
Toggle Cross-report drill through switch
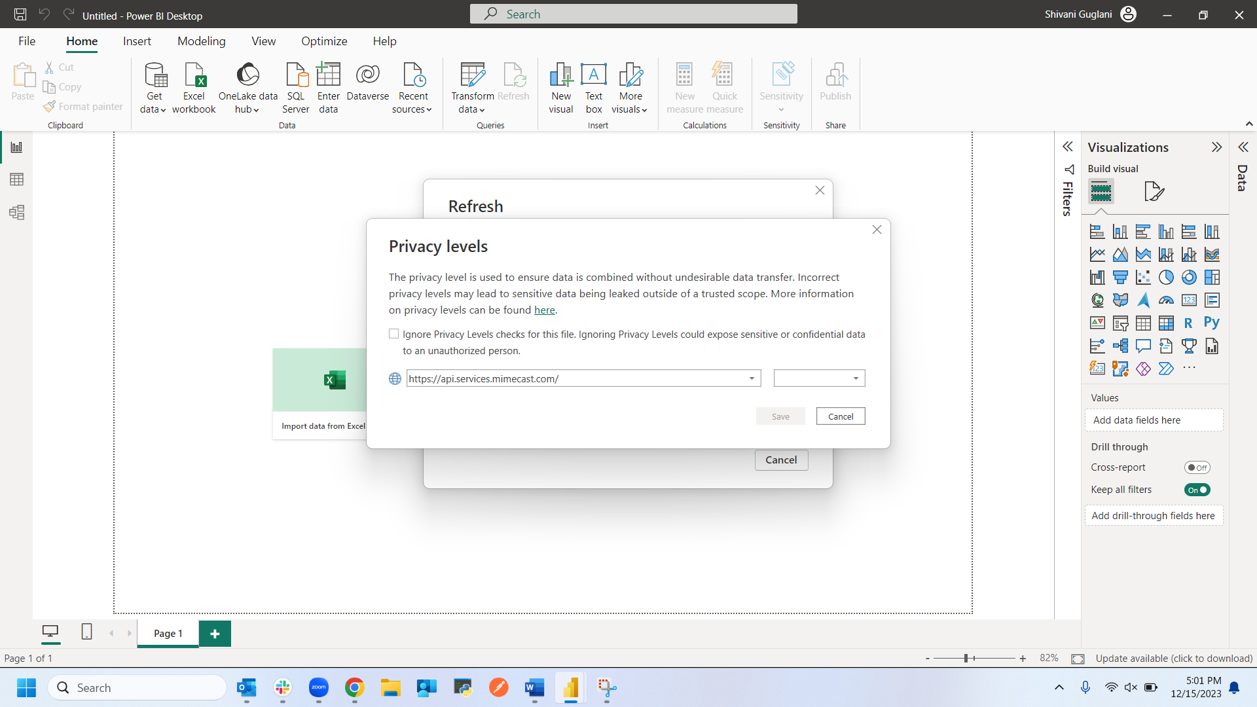coord(1197,467)
